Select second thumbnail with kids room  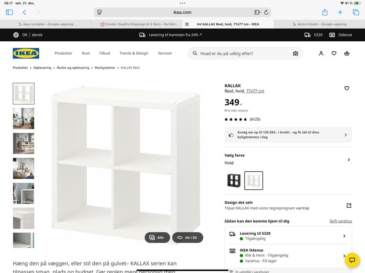24,118
